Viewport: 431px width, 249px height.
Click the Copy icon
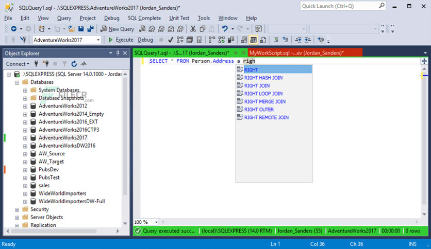tap(203, 29)
